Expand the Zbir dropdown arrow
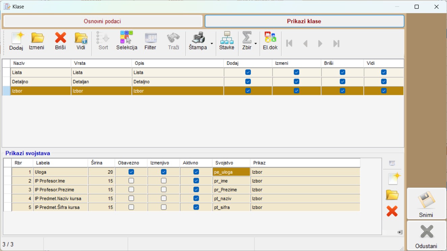This screenshot has width=447, height=251. click(x=256, y=44)
